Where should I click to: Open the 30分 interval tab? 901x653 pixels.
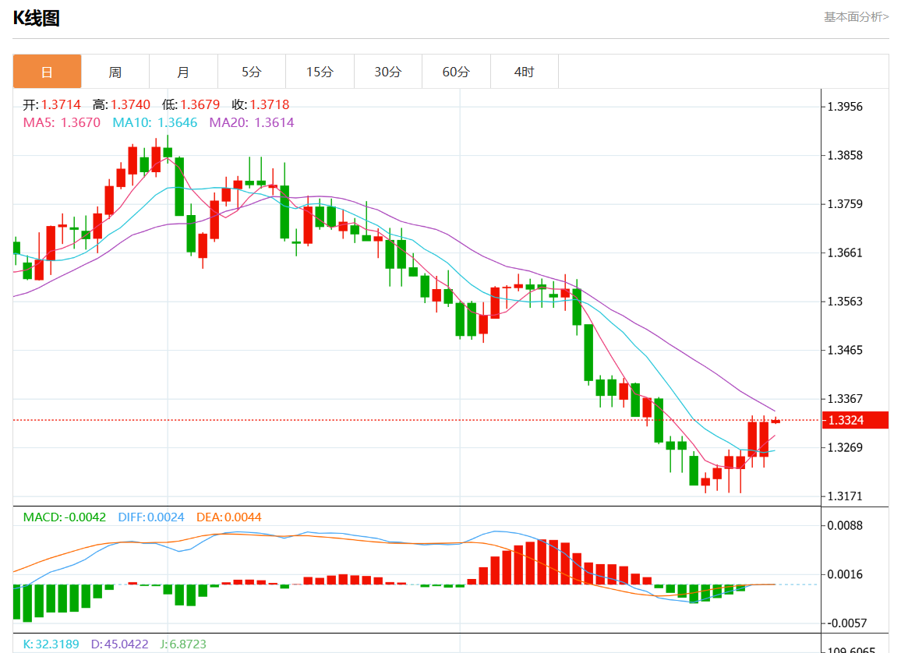[x=388, y=72]
